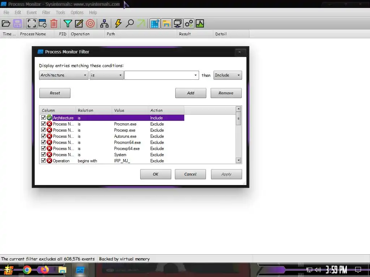The width and height of the screenshot is (370, 277).
Task: Uncheck the Autoruns.exe filter checkbox
Action: (x=43, y=136)
